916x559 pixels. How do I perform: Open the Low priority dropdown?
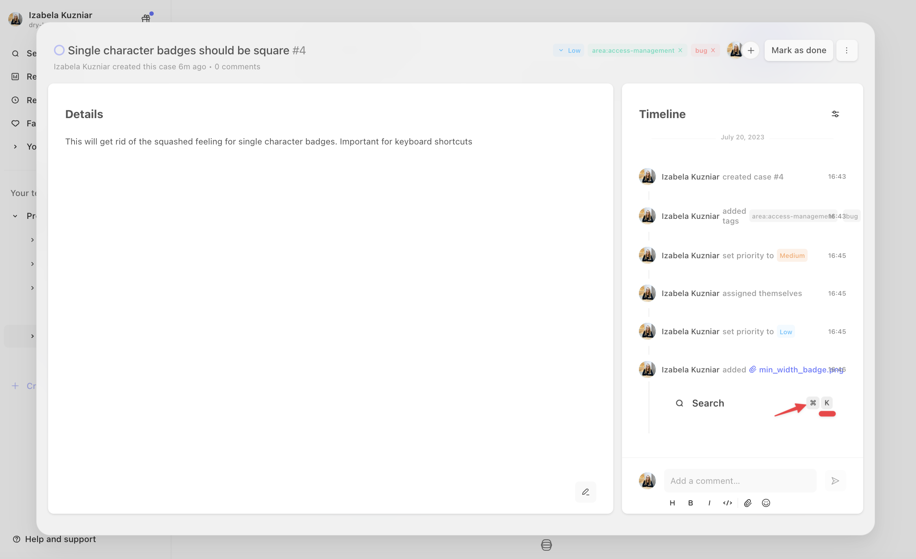point(569,50)
